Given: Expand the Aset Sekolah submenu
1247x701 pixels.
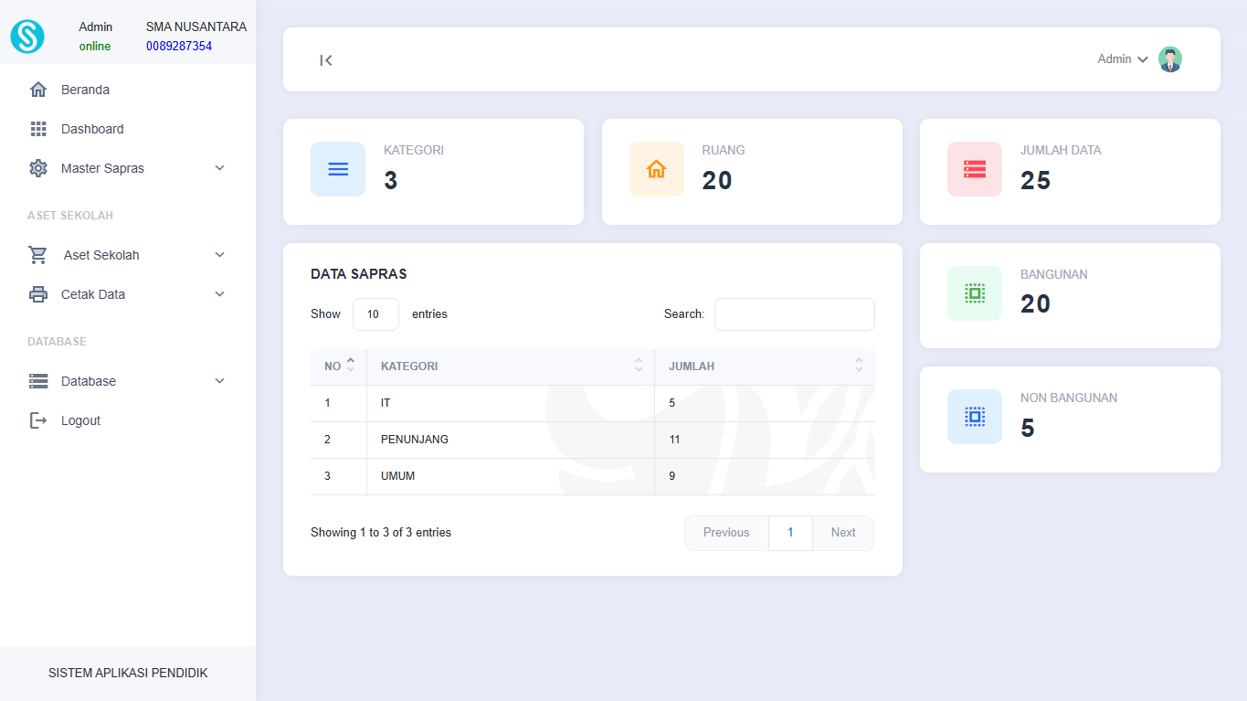Looking at the screenshot, I should (128, 255).
